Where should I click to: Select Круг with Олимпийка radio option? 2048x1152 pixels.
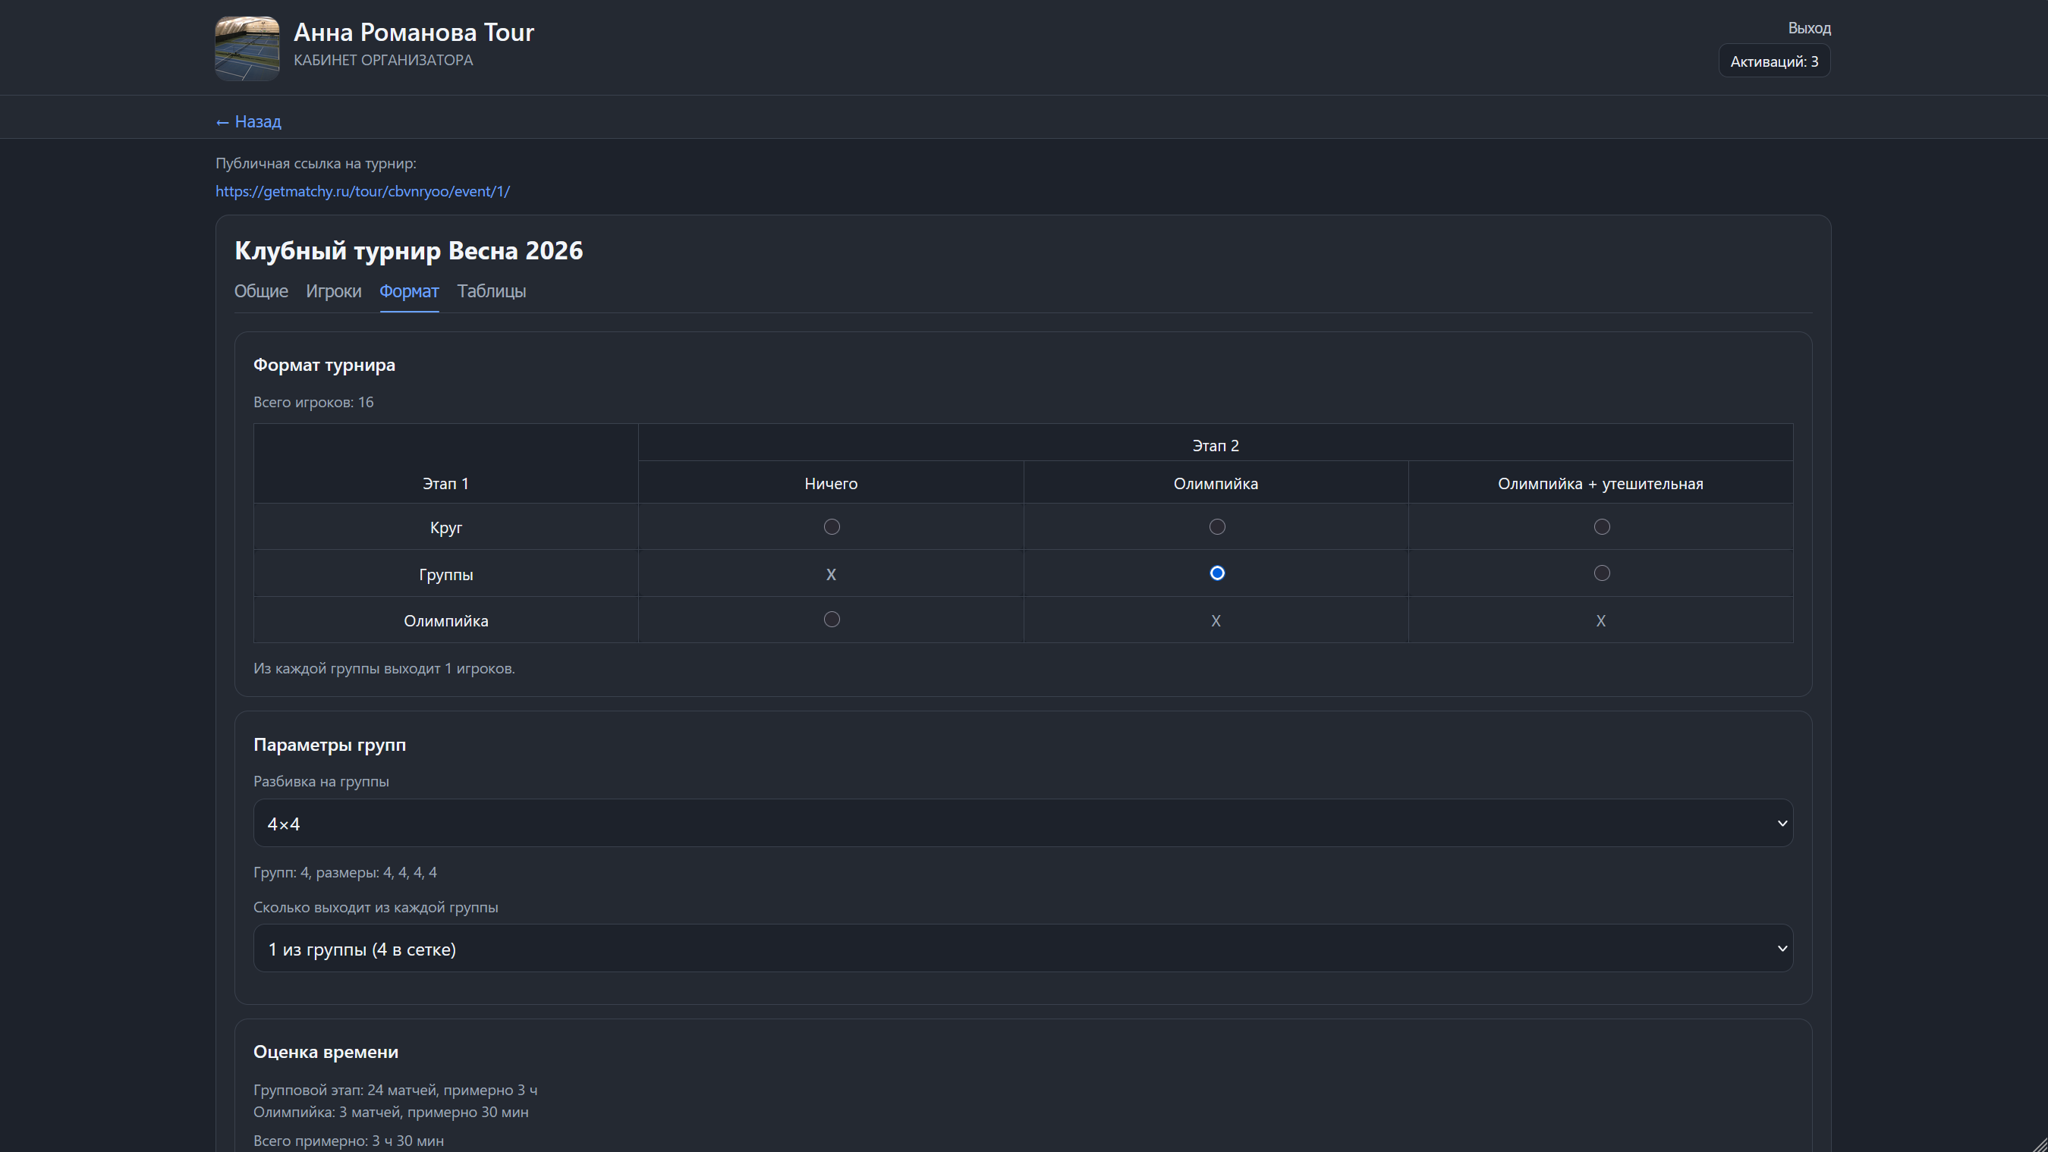1216,528
